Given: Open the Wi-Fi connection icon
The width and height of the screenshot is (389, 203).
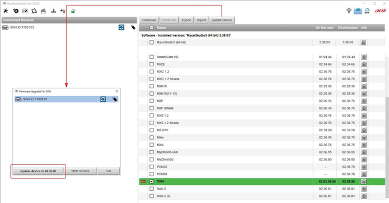Looking at the screenshot, I should click(349, 11).
